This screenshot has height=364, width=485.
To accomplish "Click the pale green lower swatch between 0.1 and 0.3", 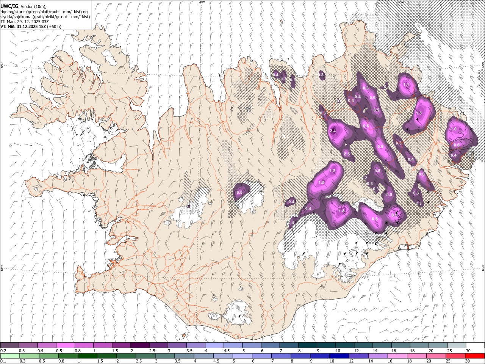I will (x=9, y=356).
